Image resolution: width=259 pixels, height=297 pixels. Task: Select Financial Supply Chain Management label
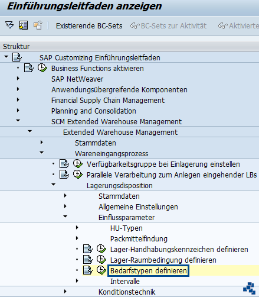click(x=108, y=101)
